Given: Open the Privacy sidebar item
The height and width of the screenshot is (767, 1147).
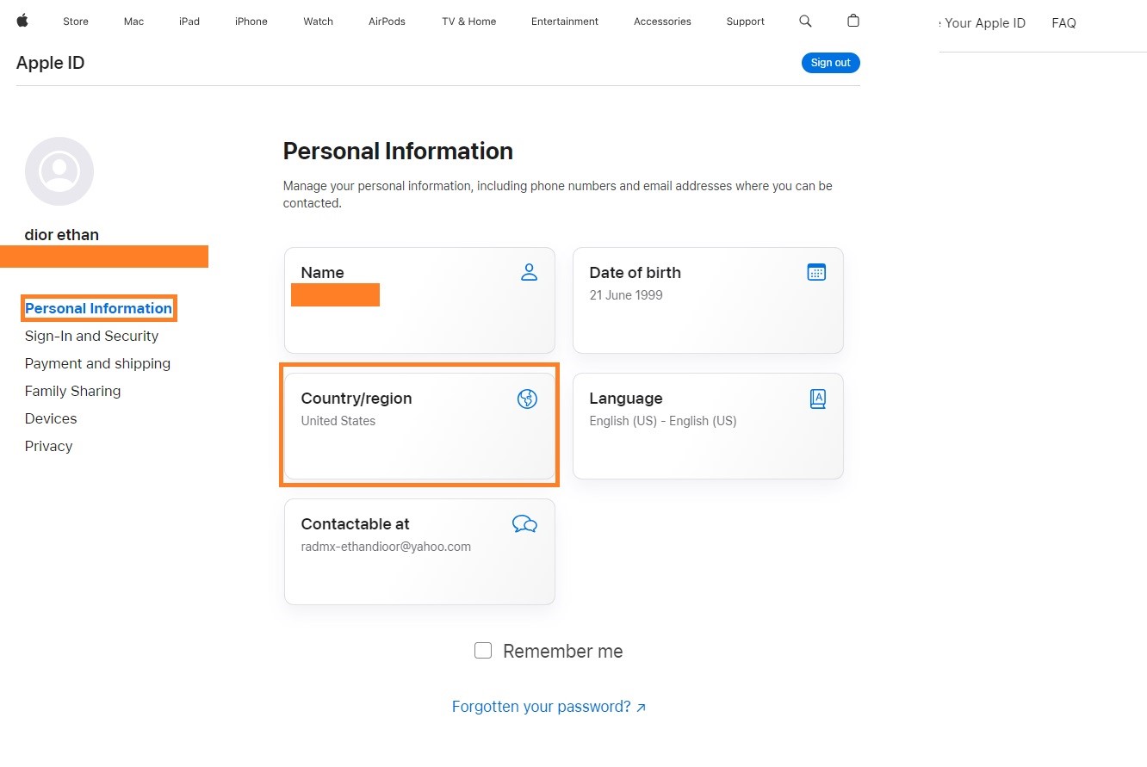Looking at the screenshot, I should (x=48, y=446).
